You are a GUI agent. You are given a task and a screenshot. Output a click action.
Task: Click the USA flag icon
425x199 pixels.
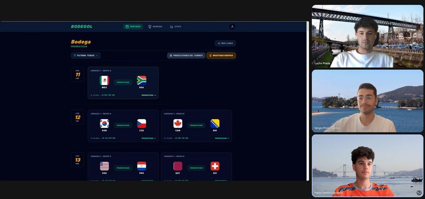[104, 166]
